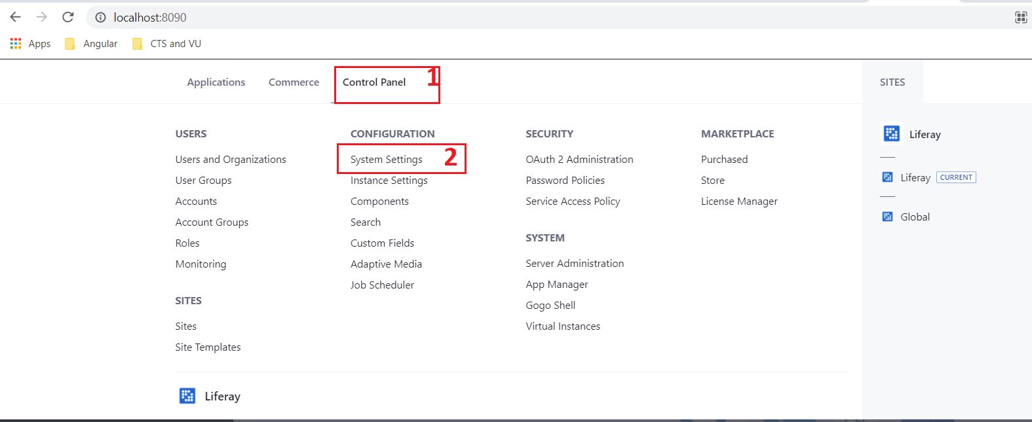
Task: Open OAuth 2 Administration
Action: [x=579, y=160]
